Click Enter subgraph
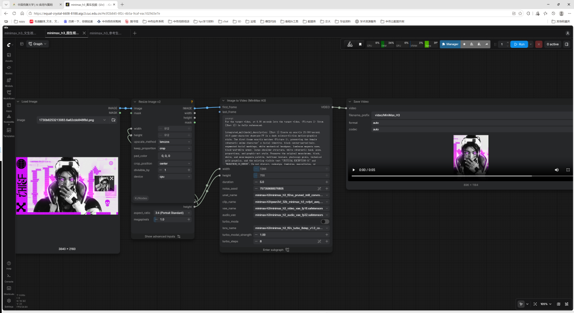The height and width of the screenshot is (313, 574). (x=276, y=250)
